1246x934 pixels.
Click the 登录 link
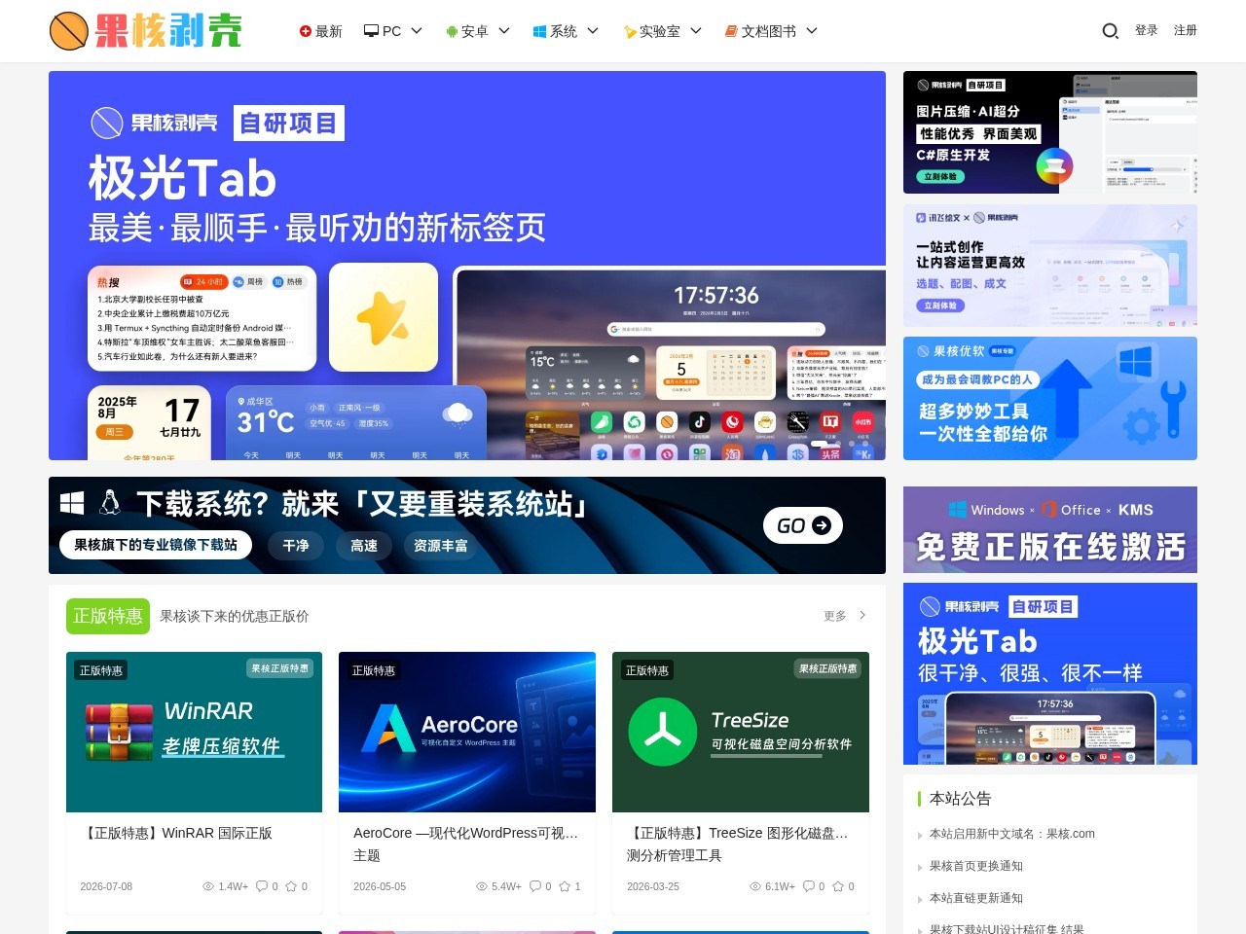1147,30
